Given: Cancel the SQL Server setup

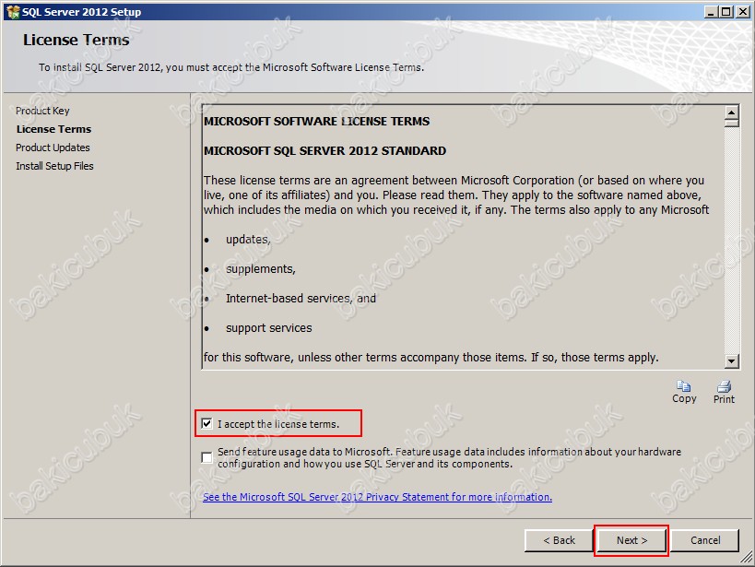Looking at the screenshot, I should pos(705,540).
